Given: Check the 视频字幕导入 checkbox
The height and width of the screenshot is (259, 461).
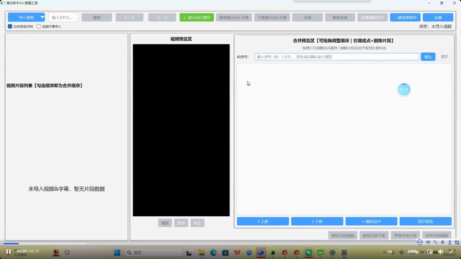Looking at the screenshot, I should coord(39,27).
